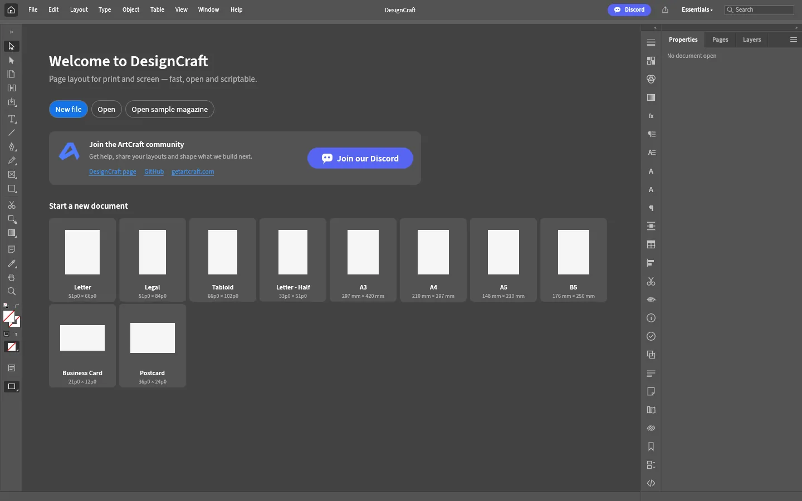Select the Rectangle Frame tool
Screen dimensions: 802x501
point(11,175)
